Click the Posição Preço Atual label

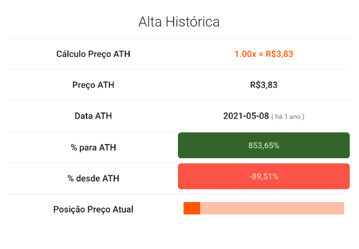click(x=93, y=209)
